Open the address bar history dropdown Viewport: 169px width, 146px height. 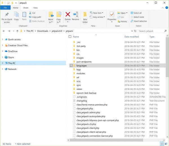[132, 31]
